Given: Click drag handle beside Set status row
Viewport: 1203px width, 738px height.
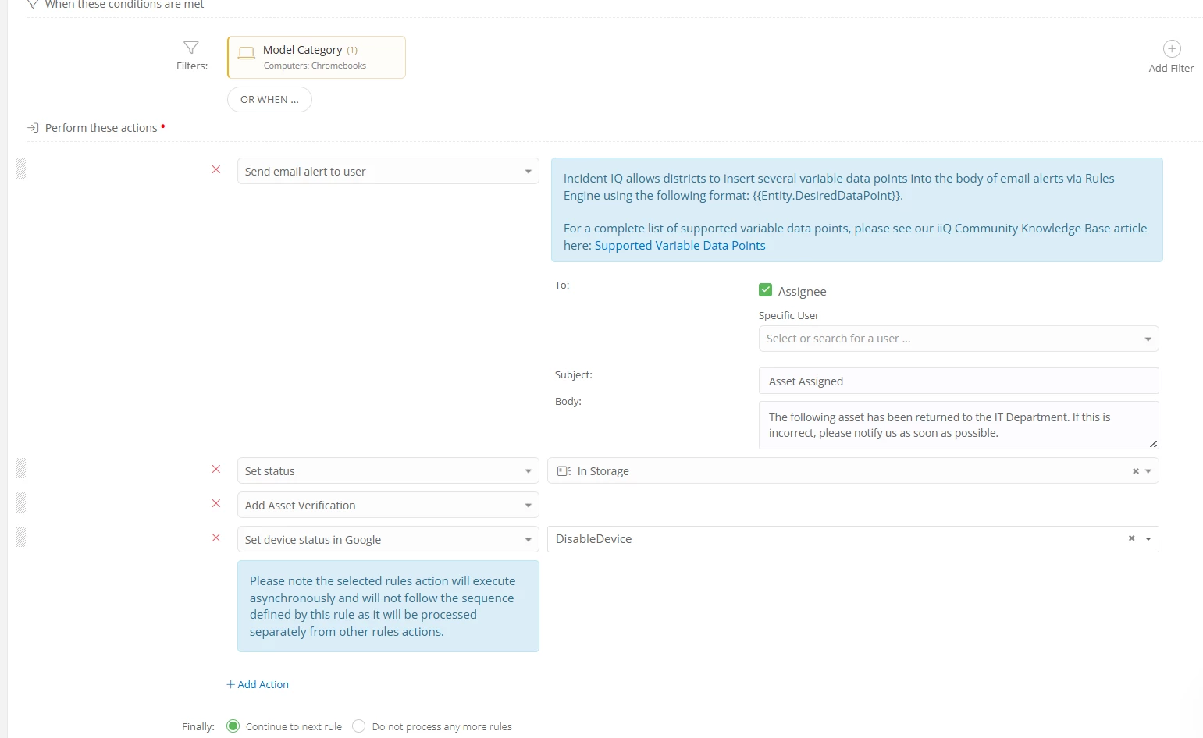Looking at the screenshot, I should pos(21,468).
